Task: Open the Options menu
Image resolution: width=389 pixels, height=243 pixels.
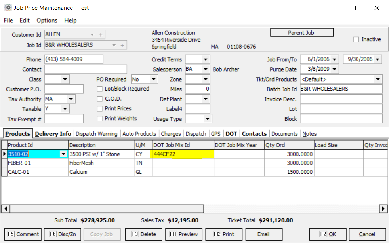Action: (47, 20)
